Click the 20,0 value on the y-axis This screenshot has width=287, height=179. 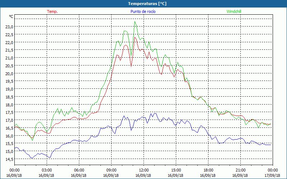pos(9,73)
